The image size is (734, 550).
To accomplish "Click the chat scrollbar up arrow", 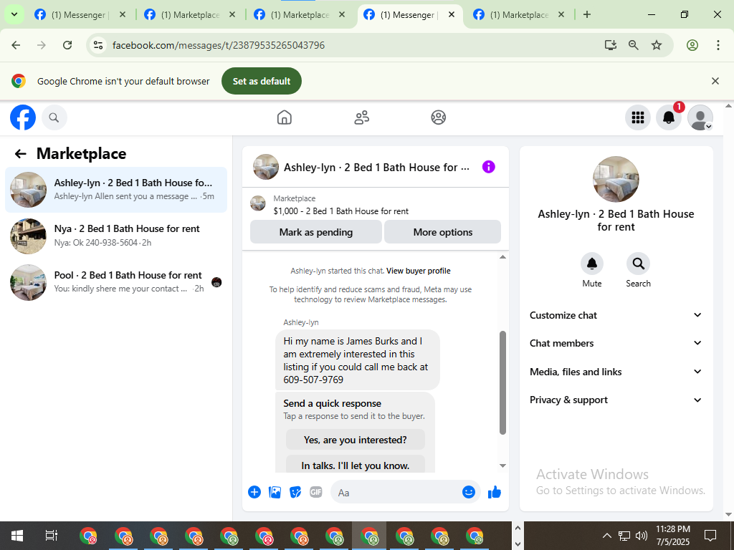I will pyautogui.click(x=502, y=257).
